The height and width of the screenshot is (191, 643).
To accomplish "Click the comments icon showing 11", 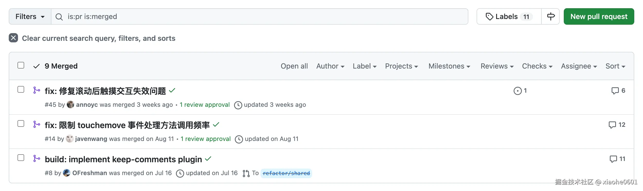I will [613, 159].
